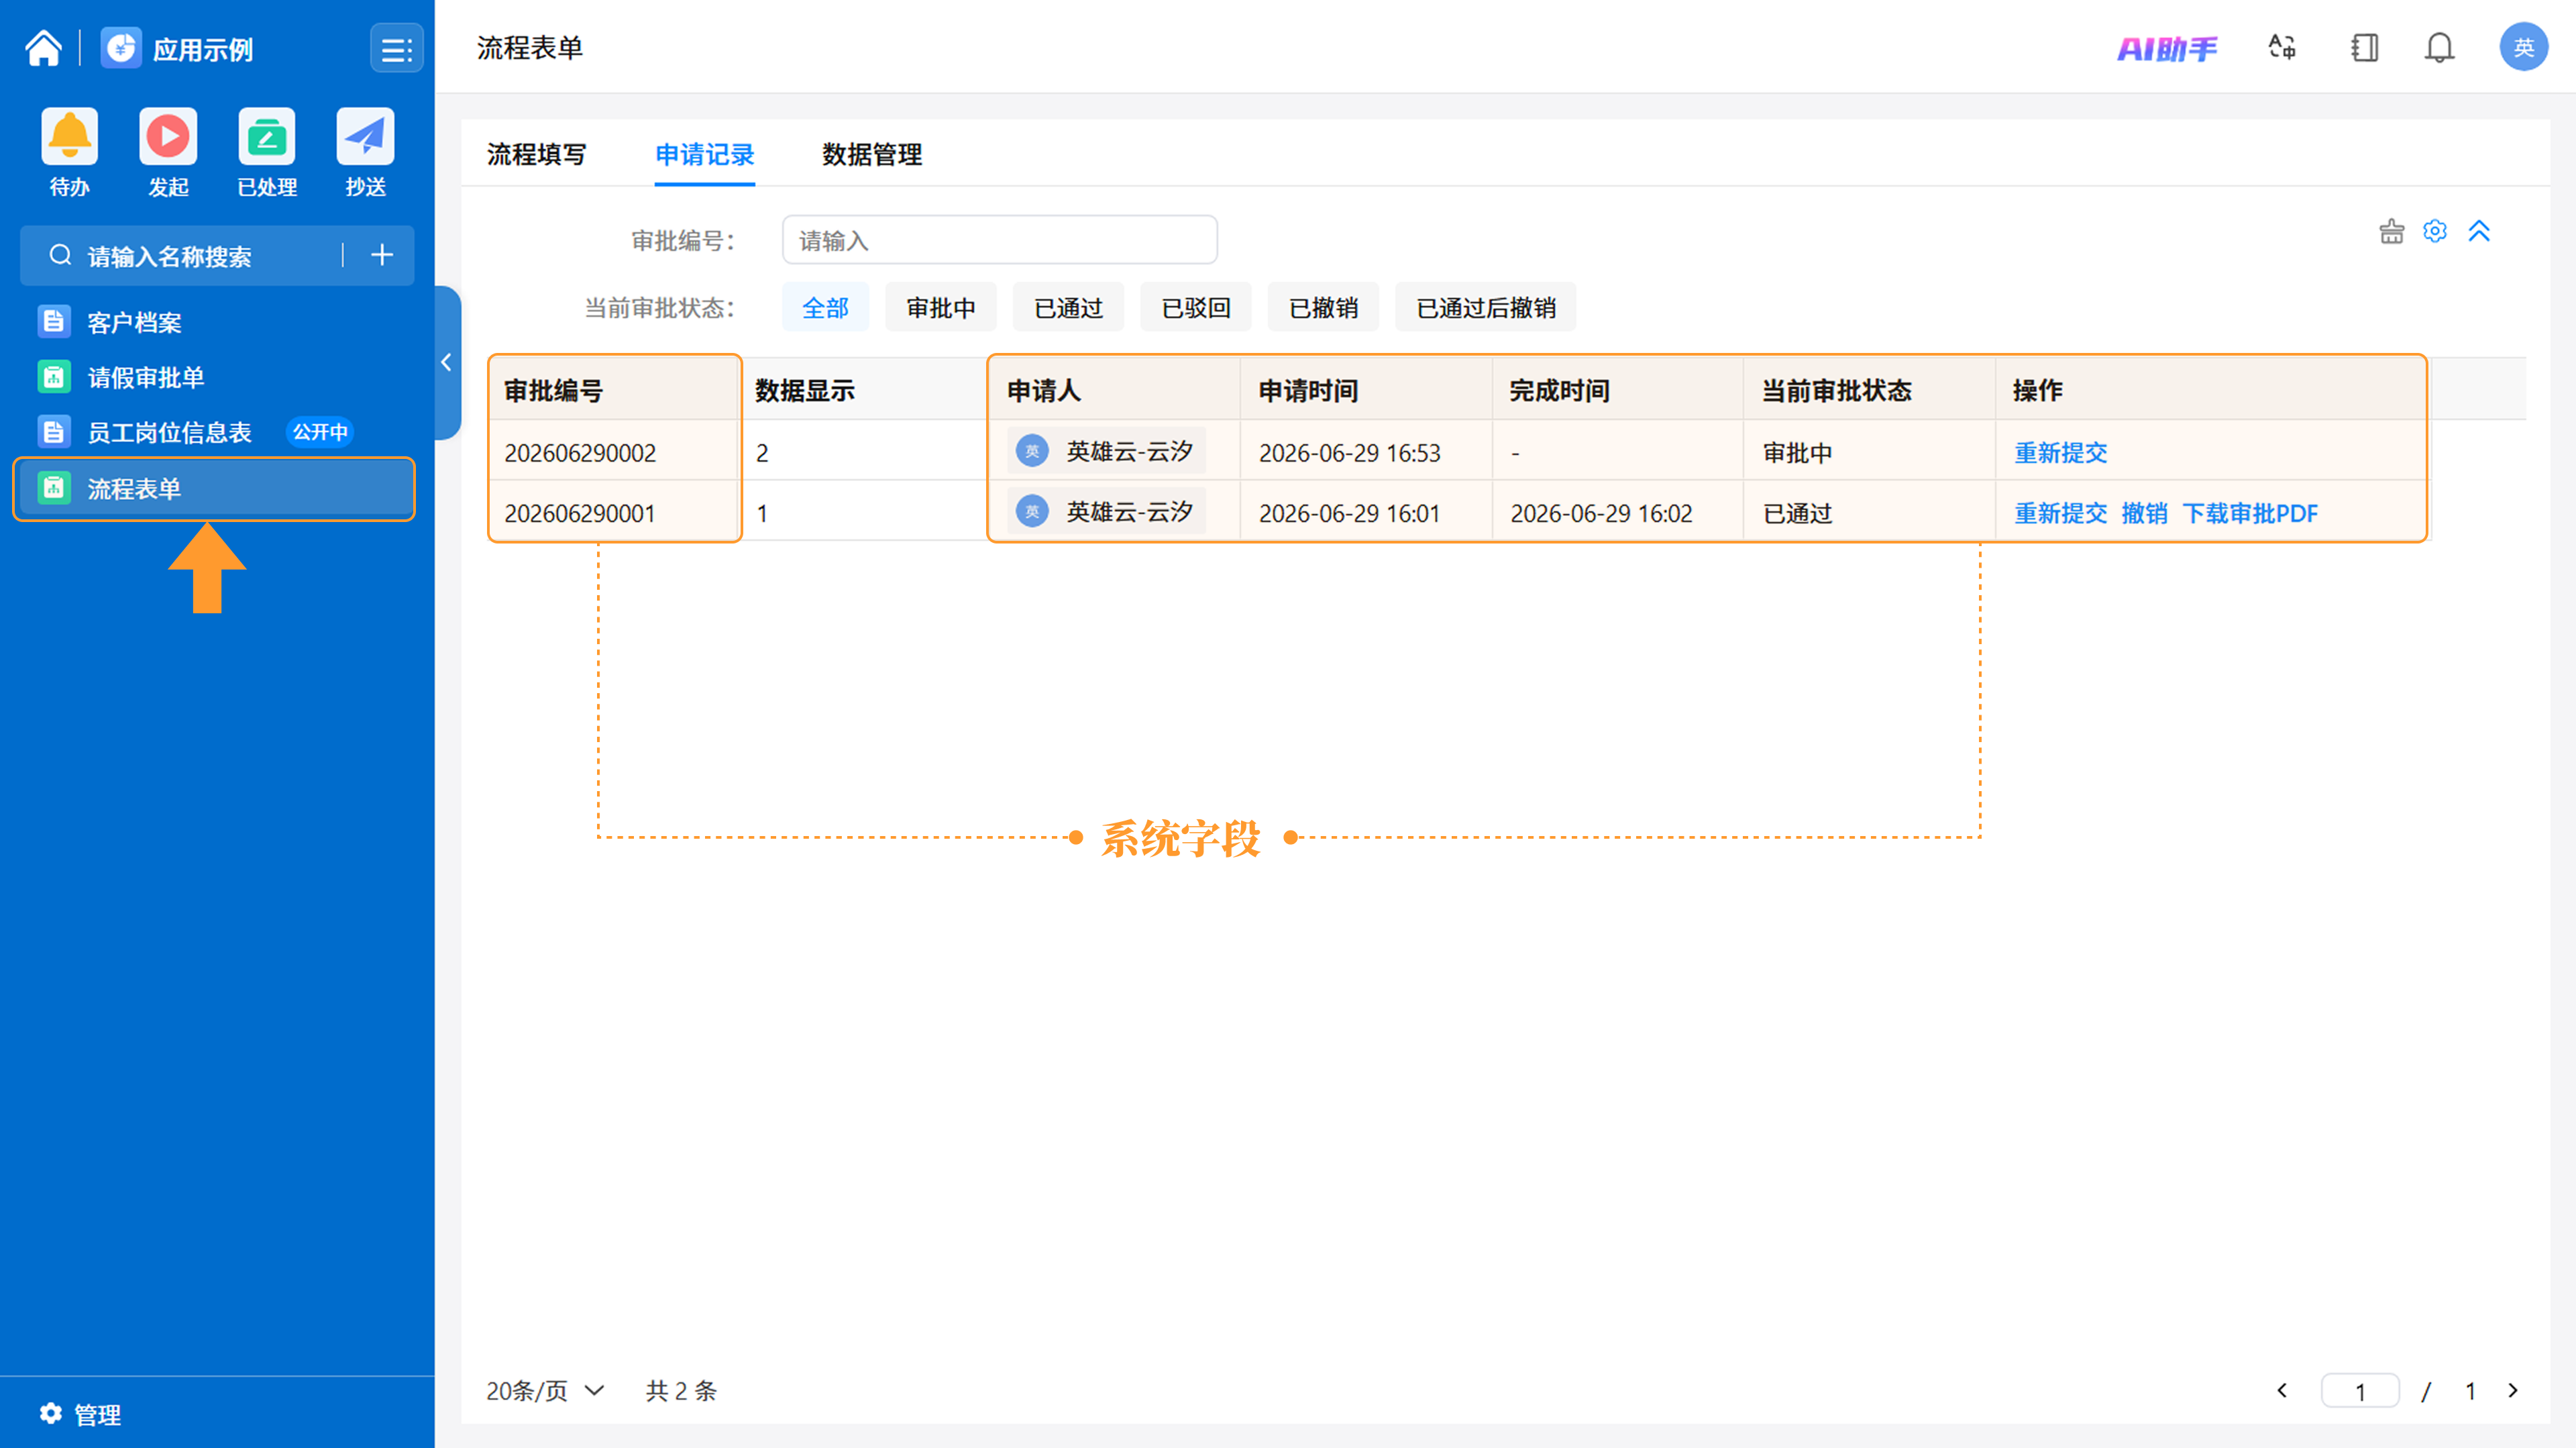Screen dimensions: 2576x1448
Task: Focus the page number input
Action: click(x=2360, y=1391)
